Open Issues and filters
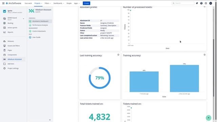The image size is (217, 122). 14,46
